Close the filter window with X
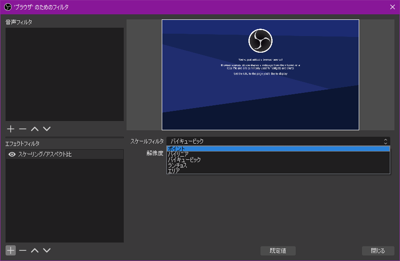 393,7
